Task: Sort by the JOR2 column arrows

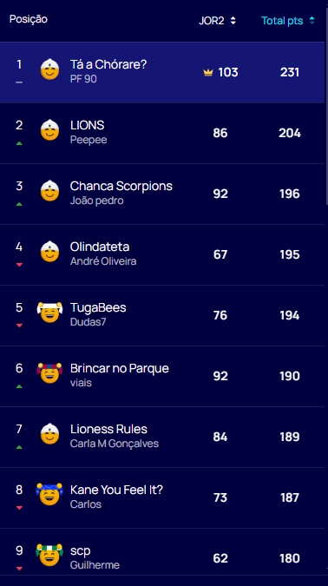Action: point(233,21)
